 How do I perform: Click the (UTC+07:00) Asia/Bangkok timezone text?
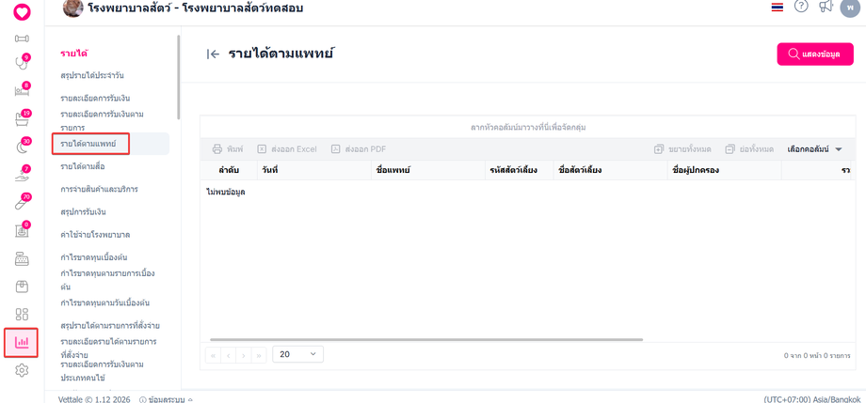811,399
